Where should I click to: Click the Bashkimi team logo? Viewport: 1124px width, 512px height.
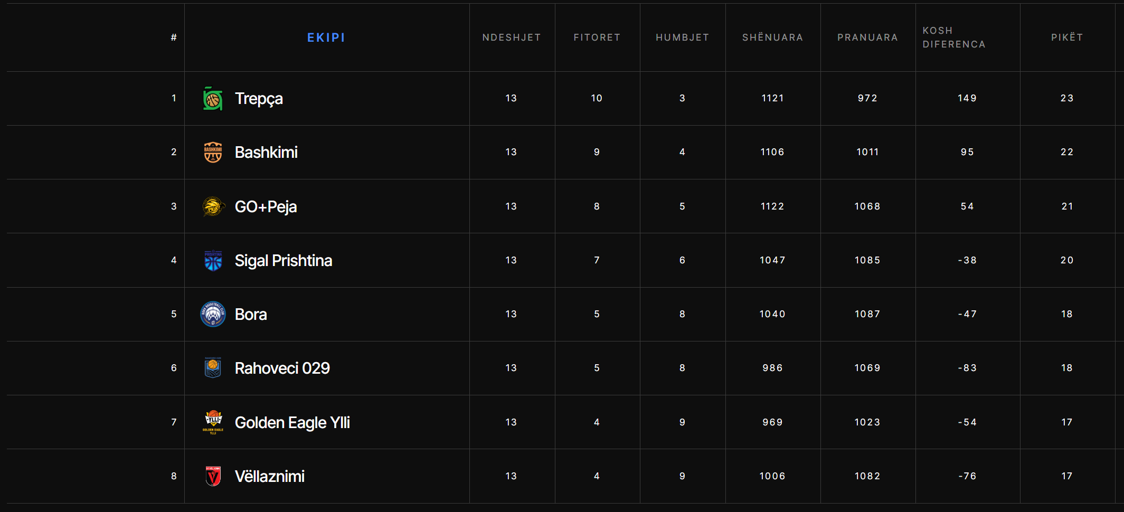click(x=213, y=153)
